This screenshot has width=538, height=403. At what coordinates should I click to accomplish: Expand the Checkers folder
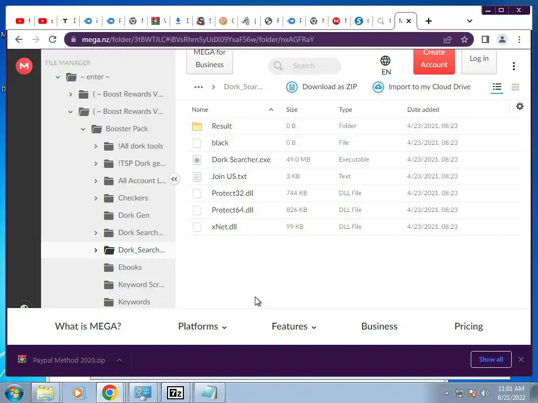(x=96, y=198)
